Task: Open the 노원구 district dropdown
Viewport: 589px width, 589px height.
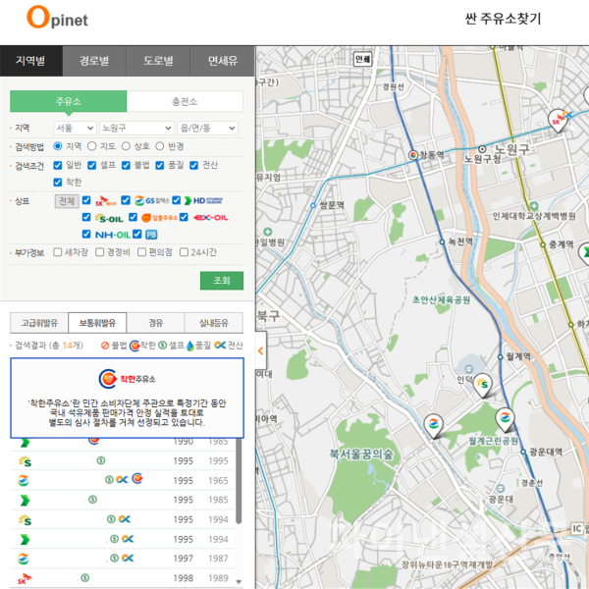Action: pos(136,128)
